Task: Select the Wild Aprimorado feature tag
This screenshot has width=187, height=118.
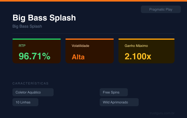Action: pyautogui.click(x=119, y=102)
